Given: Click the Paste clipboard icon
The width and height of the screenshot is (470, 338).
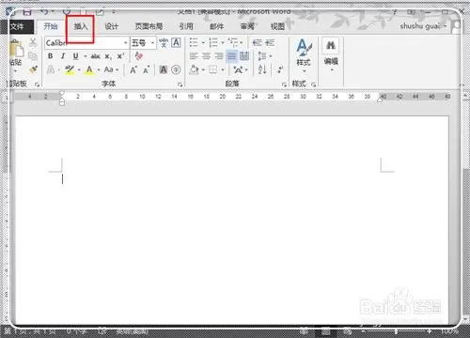Looking at the screenshot, I should point(16,49).
